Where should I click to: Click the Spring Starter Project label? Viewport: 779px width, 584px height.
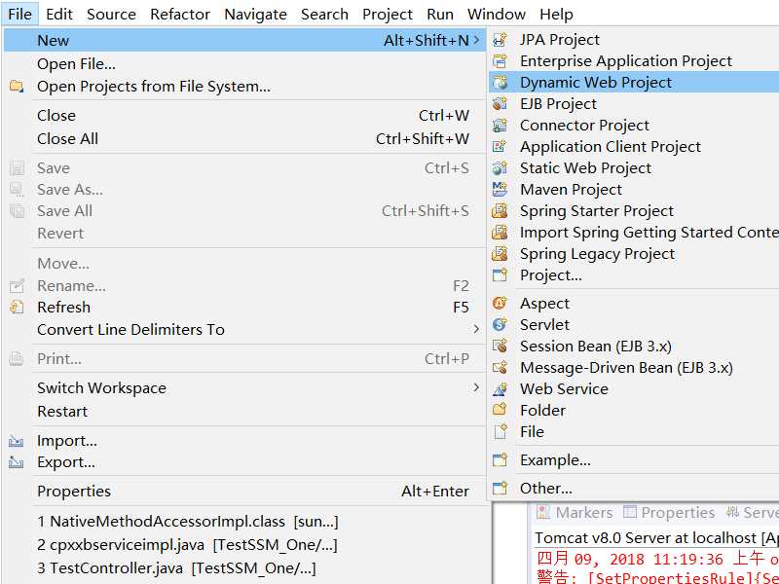597,211
